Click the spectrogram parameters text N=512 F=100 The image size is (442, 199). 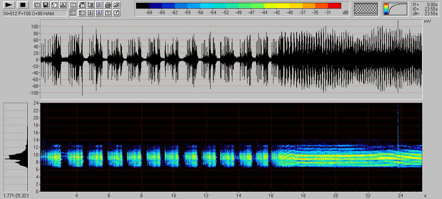[x=35, y=13]
